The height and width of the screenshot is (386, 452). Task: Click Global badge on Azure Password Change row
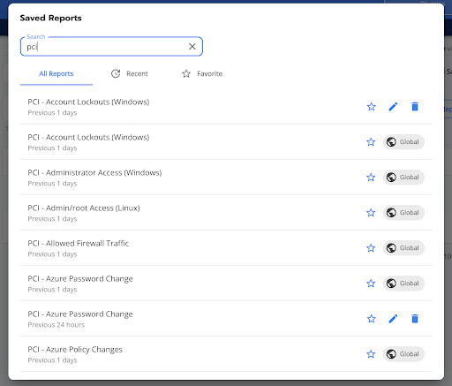[x=403, y=284]
